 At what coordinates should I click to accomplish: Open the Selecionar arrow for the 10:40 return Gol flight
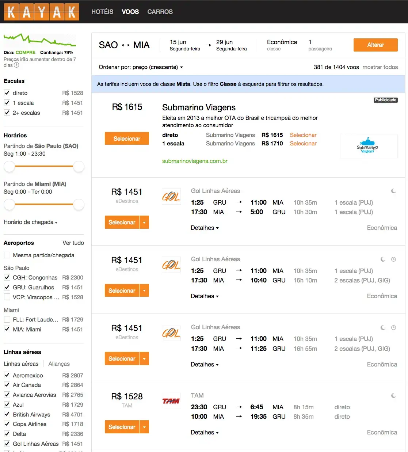click(x=144, y=290)
